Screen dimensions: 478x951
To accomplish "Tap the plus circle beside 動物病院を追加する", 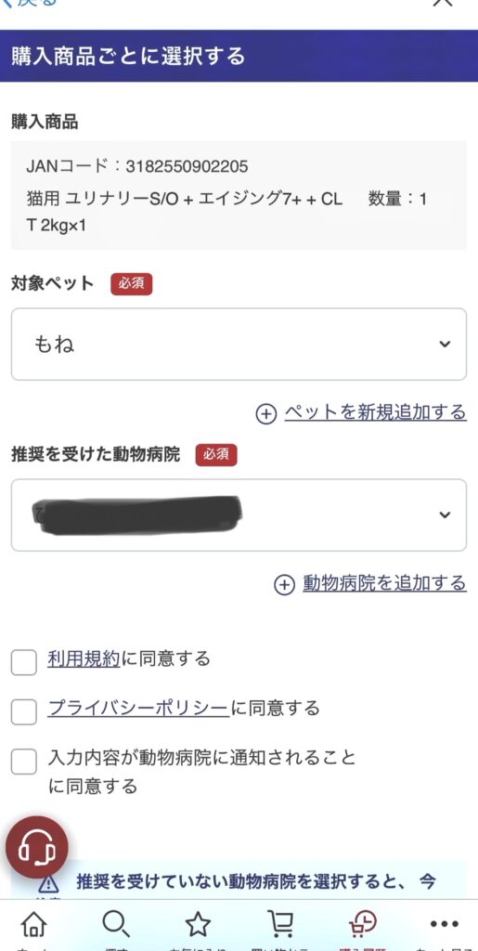I will pos(284,585).
